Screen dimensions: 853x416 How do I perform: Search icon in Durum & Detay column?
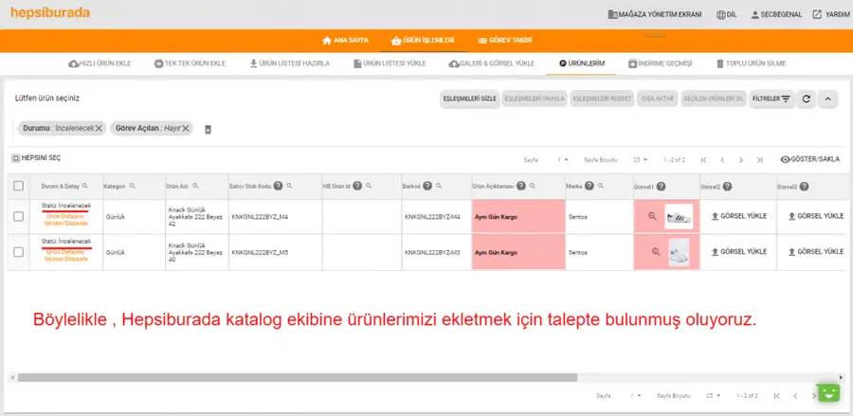tap(85, 186)
